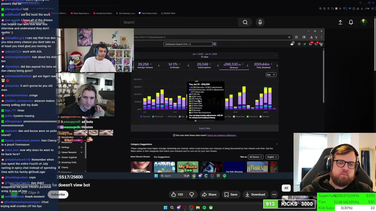The image size is (376, 211).
Task: Click the YouTube Share button
Action: pyautogui.click(x=209, y=194)
